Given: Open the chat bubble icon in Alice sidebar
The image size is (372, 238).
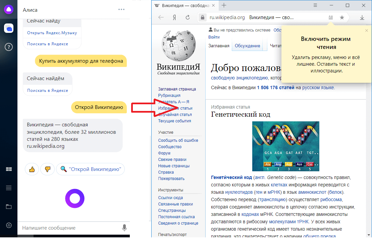Looking at the screenshot, I should (9, 28).
